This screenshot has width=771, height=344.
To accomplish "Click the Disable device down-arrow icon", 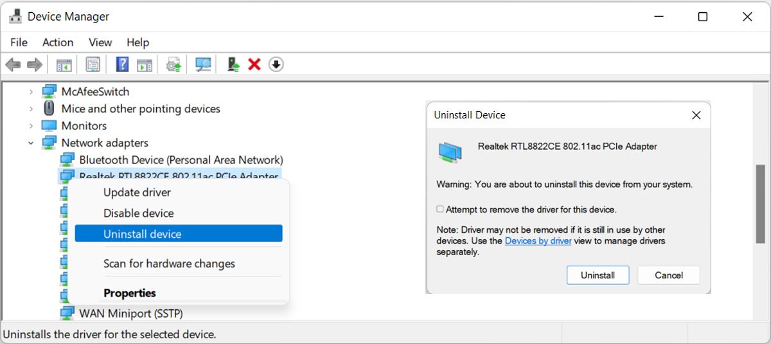I will point(276,64).
